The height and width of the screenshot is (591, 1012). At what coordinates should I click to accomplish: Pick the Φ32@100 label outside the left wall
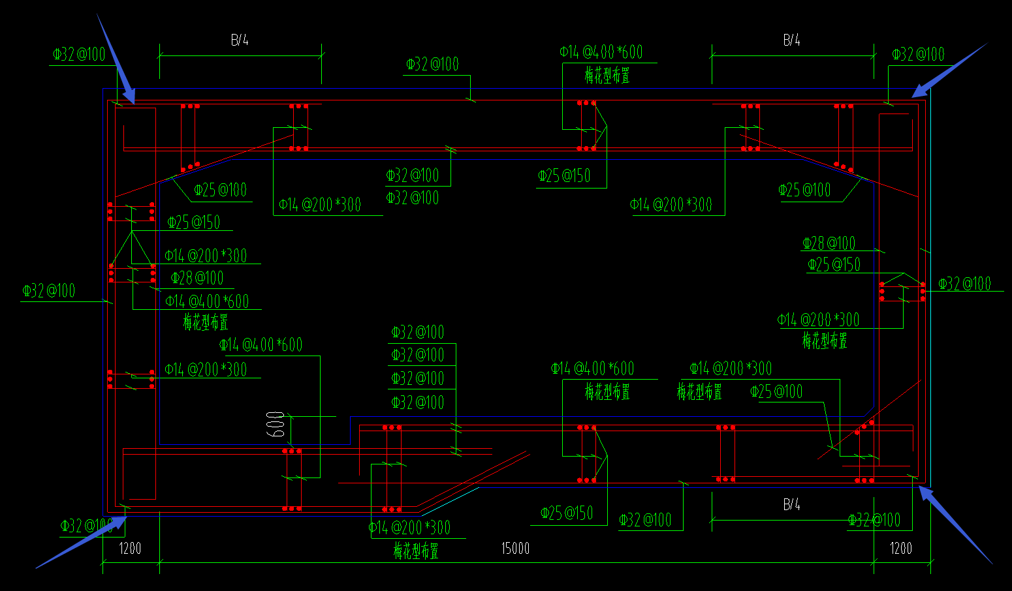[49, 291]
